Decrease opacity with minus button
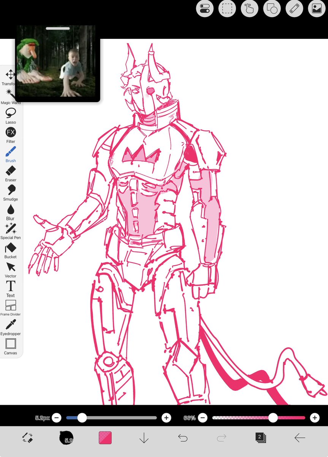Viewport: 328px width, 457px height. pos(203,418)
